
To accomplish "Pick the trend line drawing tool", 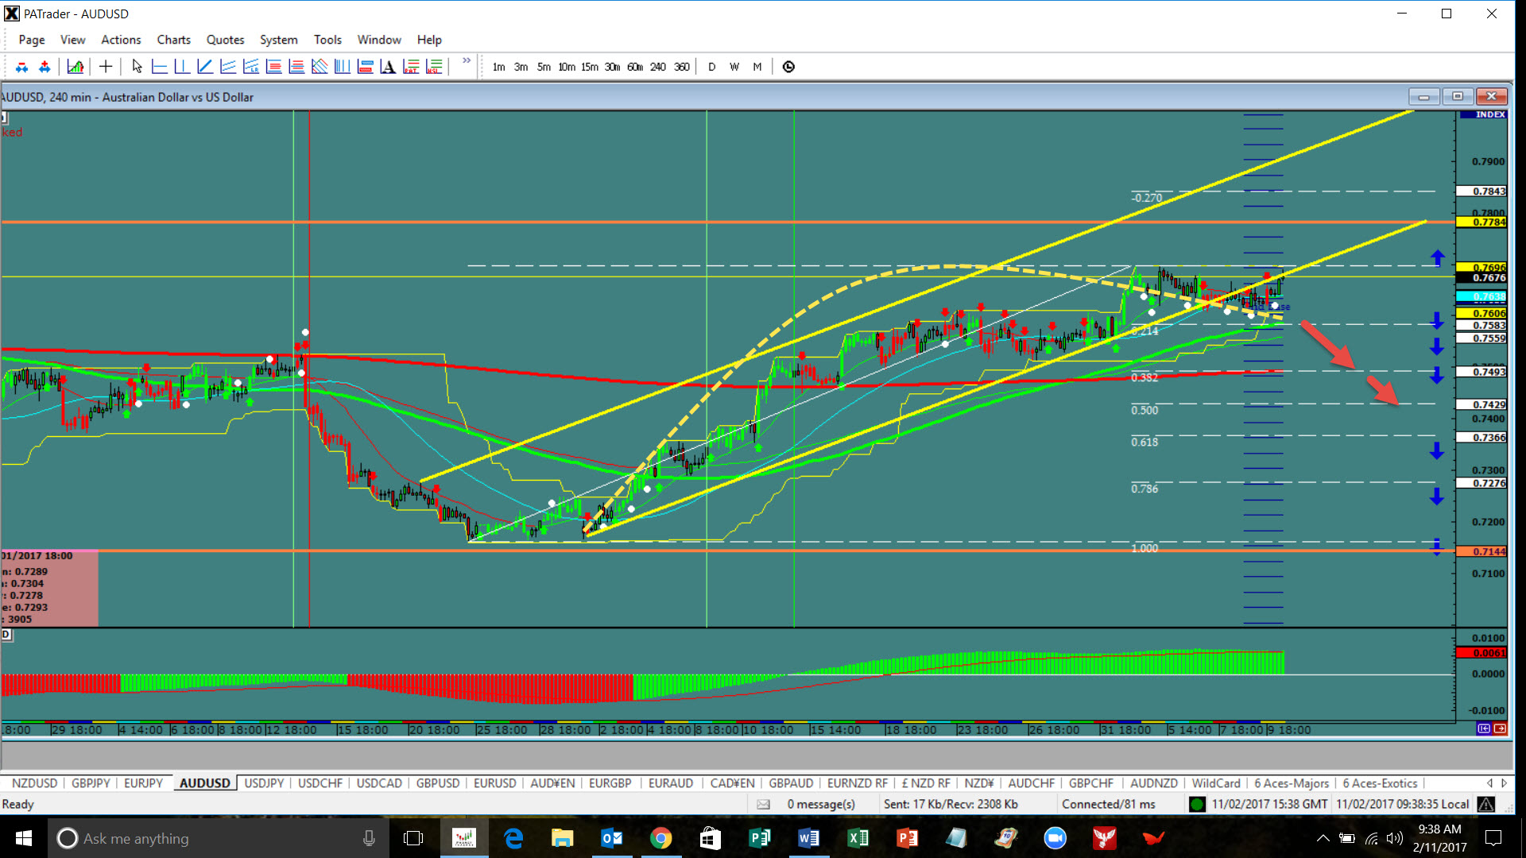I will tap(205, 67).
